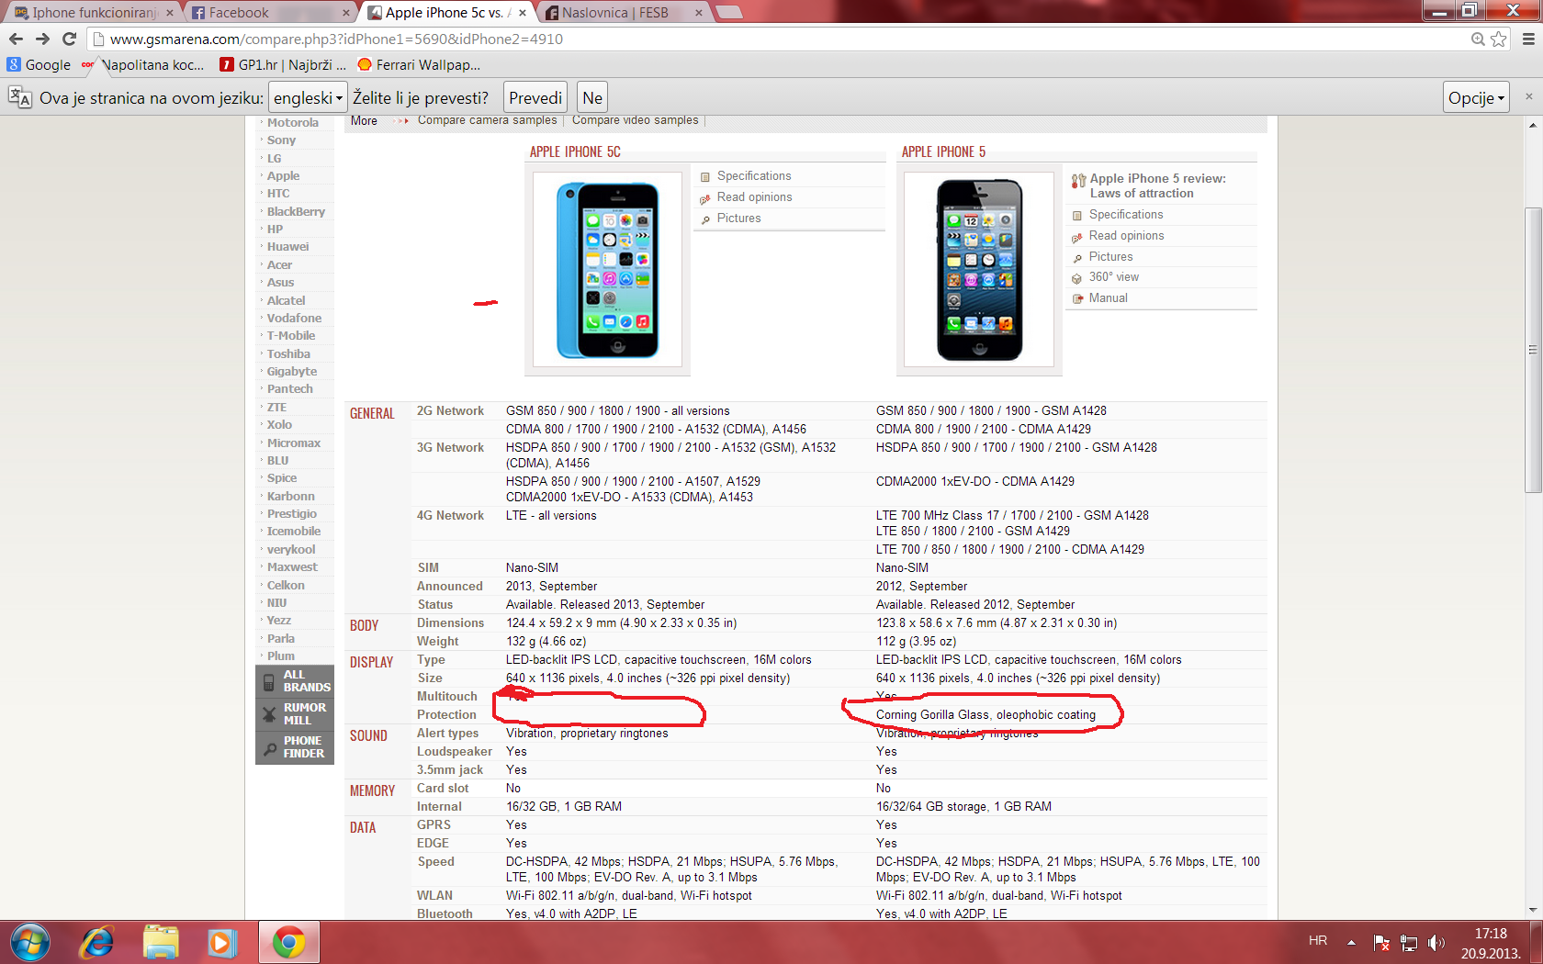Image resolution: width=1543 pixels, height=964 pixels.
Task: Switch to the Naslovnica FESB tab
Action: pyautogui.click(x=624, y=12)
